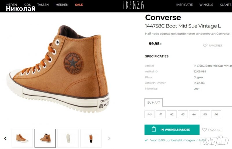The image size is (232, 149).
Task: Click the heart icon beside the cart button
Action: click(x=205, y=130)
